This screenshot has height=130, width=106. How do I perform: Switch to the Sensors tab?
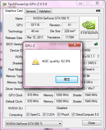(x=31, y=11)
